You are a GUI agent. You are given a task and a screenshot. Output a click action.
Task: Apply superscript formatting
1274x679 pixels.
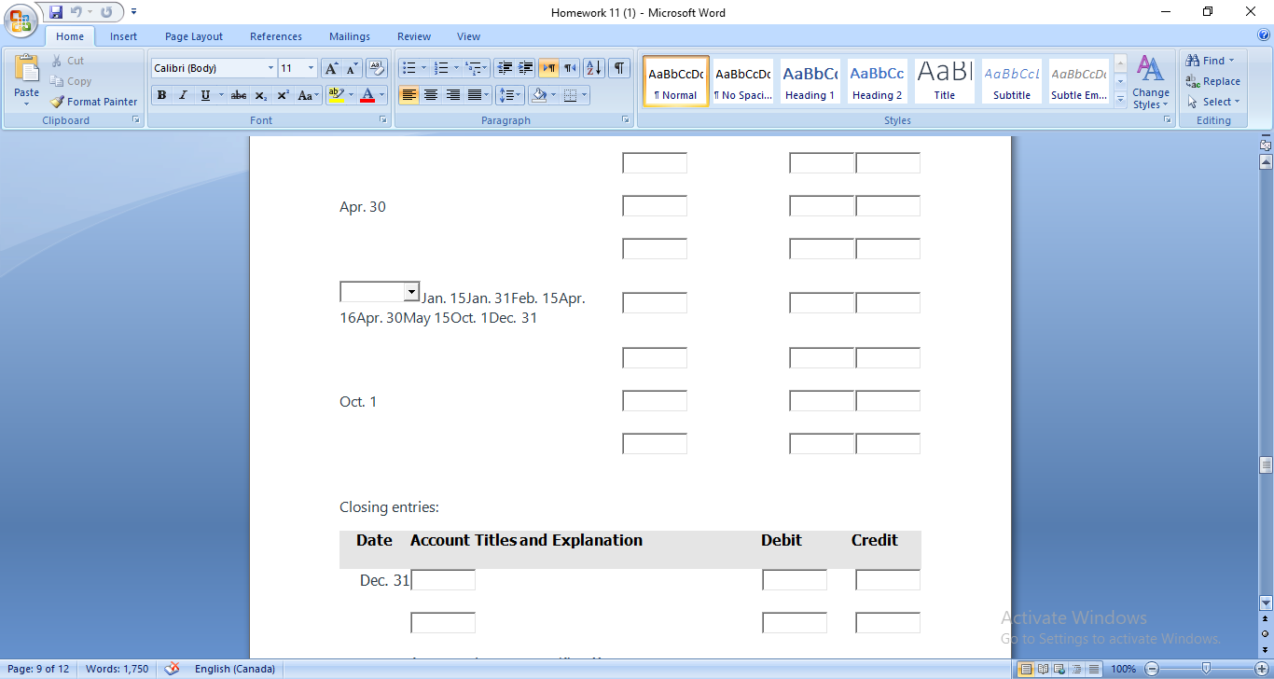tap(283, 95)
